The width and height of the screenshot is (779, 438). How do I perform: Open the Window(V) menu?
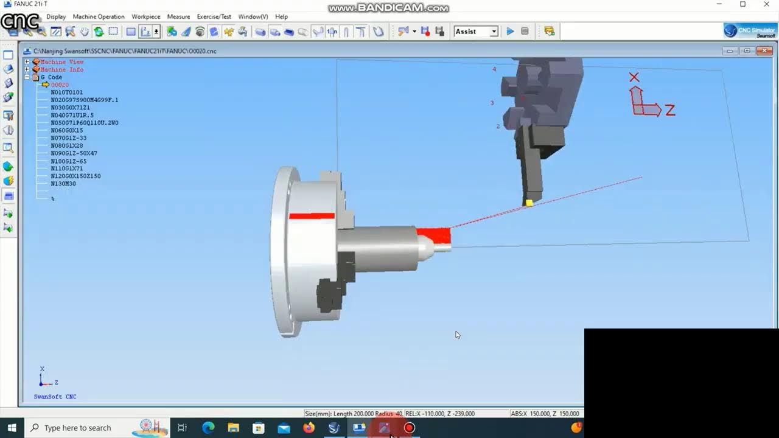[x=253, y=16]
